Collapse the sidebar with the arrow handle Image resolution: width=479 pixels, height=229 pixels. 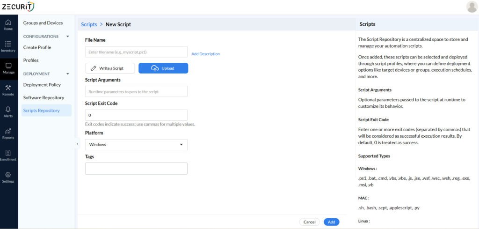77,144
